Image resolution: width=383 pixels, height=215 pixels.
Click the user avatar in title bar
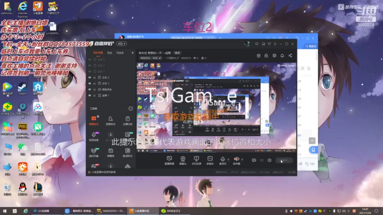click(x=247, y=44)
